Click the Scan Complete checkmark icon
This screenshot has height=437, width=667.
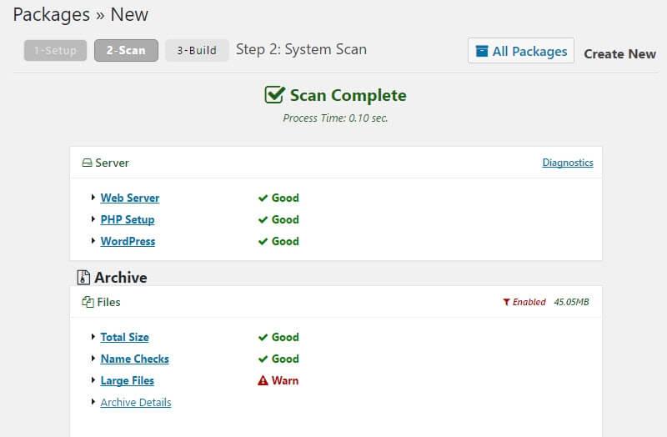click(275, 95)
